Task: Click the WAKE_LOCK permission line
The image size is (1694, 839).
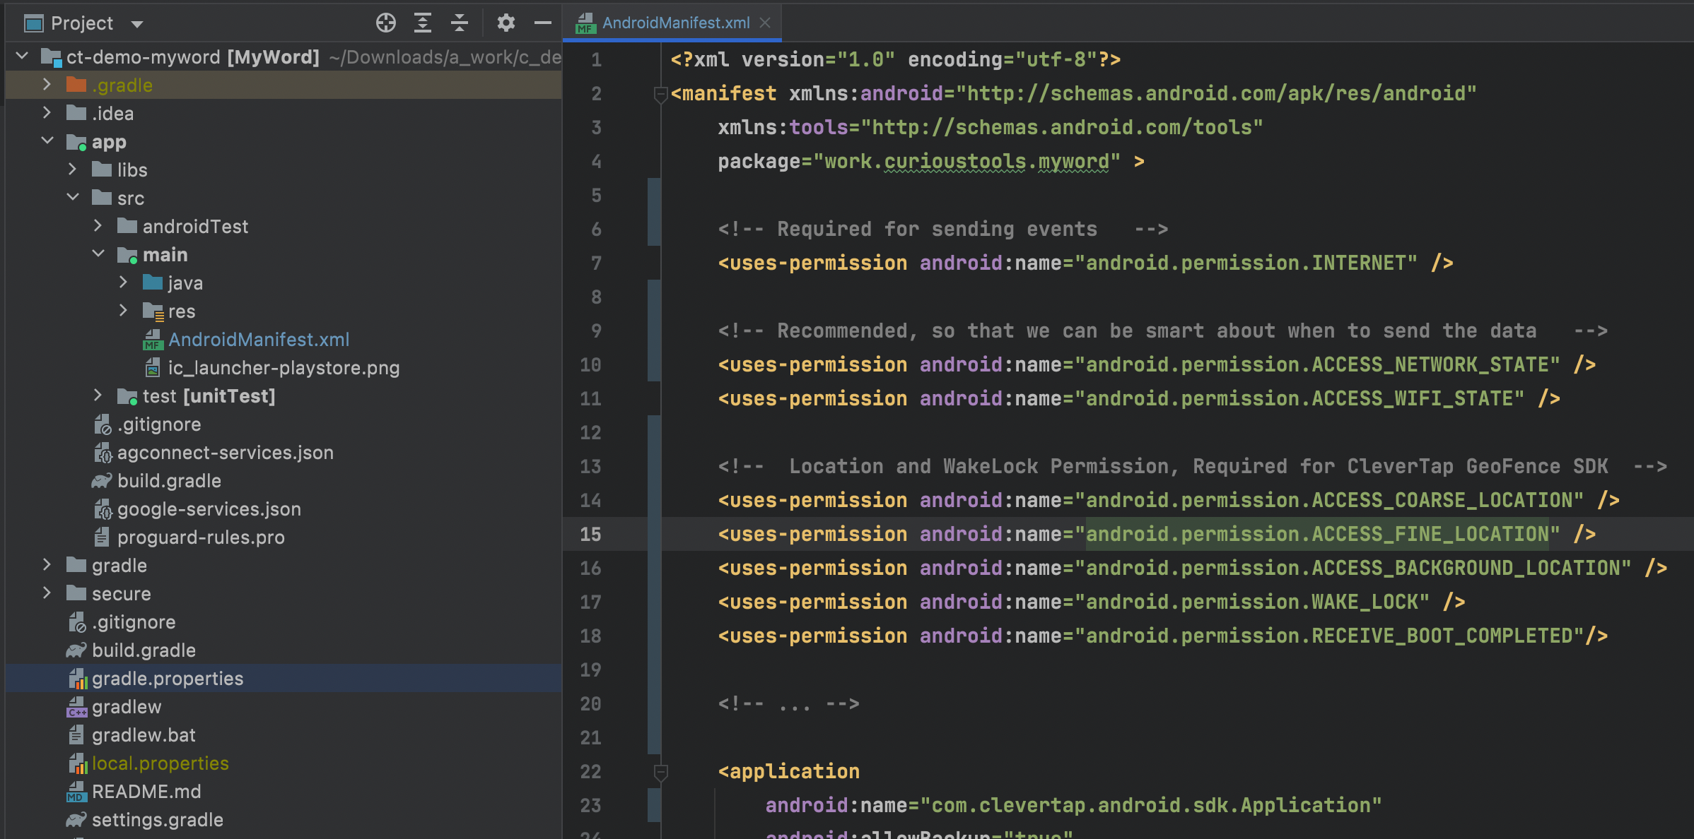Action: point(1091,602)
